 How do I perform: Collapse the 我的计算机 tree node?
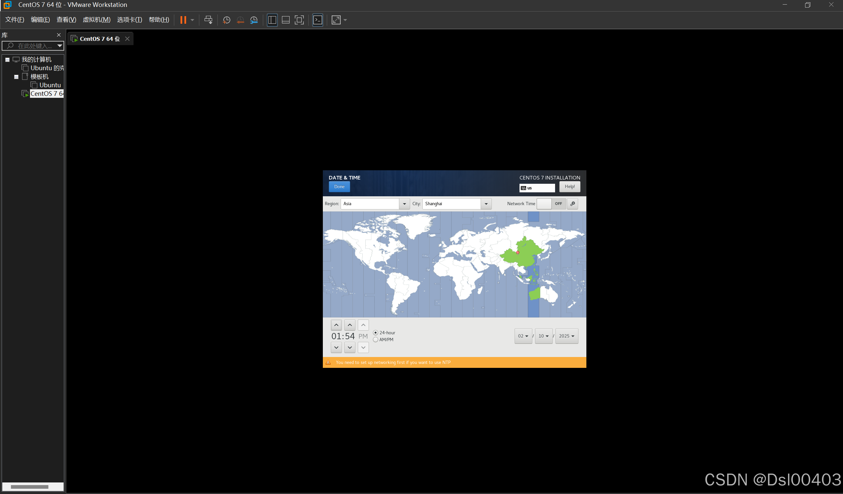(7, 60)
